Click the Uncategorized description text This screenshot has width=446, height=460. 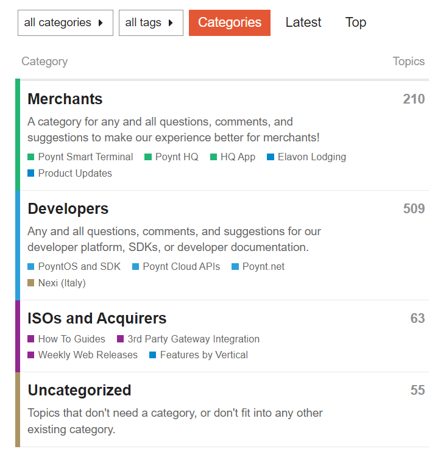pyautogui.click(x=175, y=421)
